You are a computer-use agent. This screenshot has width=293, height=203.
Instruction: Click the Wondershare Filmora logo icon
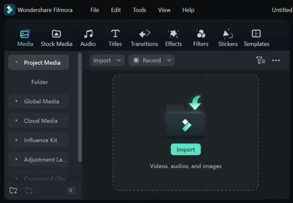coord(10,10)
